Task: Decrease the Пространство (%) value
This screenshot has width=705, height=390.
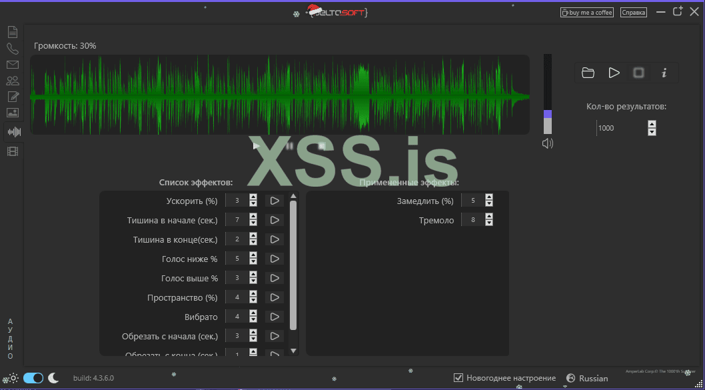Action: 253,301
